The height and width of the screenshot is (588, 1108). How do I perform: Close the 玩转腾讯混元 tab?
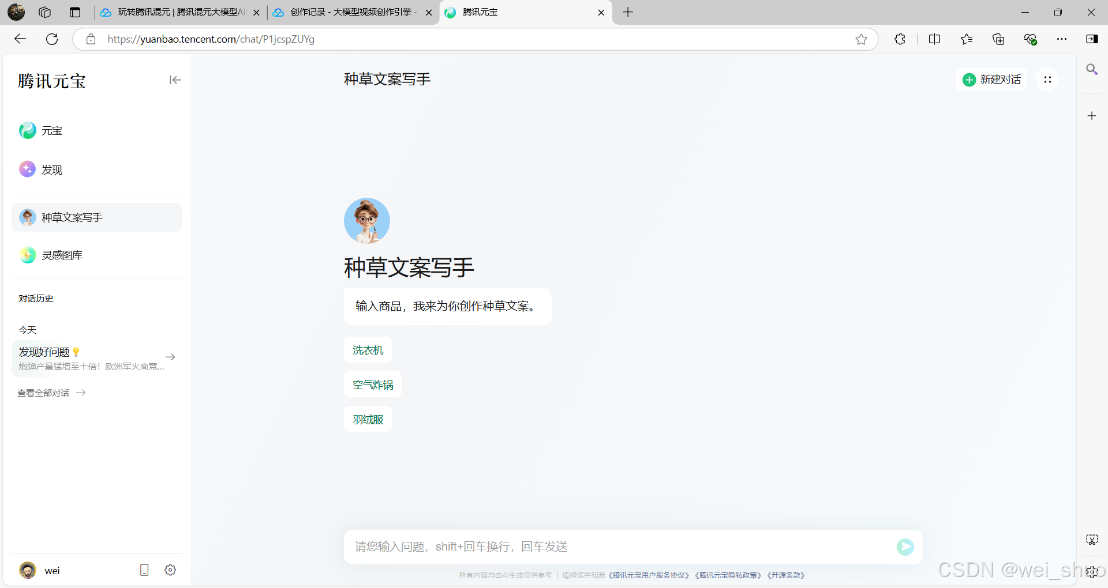[256, 12]
